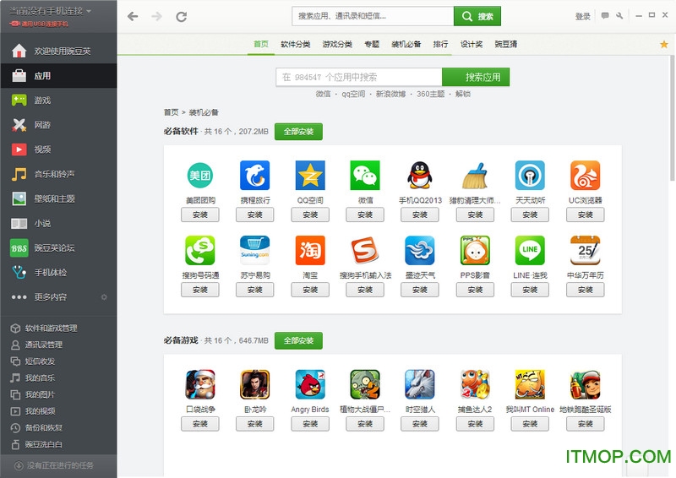The width and height of the screenshot is (676, 478).
Task: Open the message bubble icon in title bar
Action: 605,16
